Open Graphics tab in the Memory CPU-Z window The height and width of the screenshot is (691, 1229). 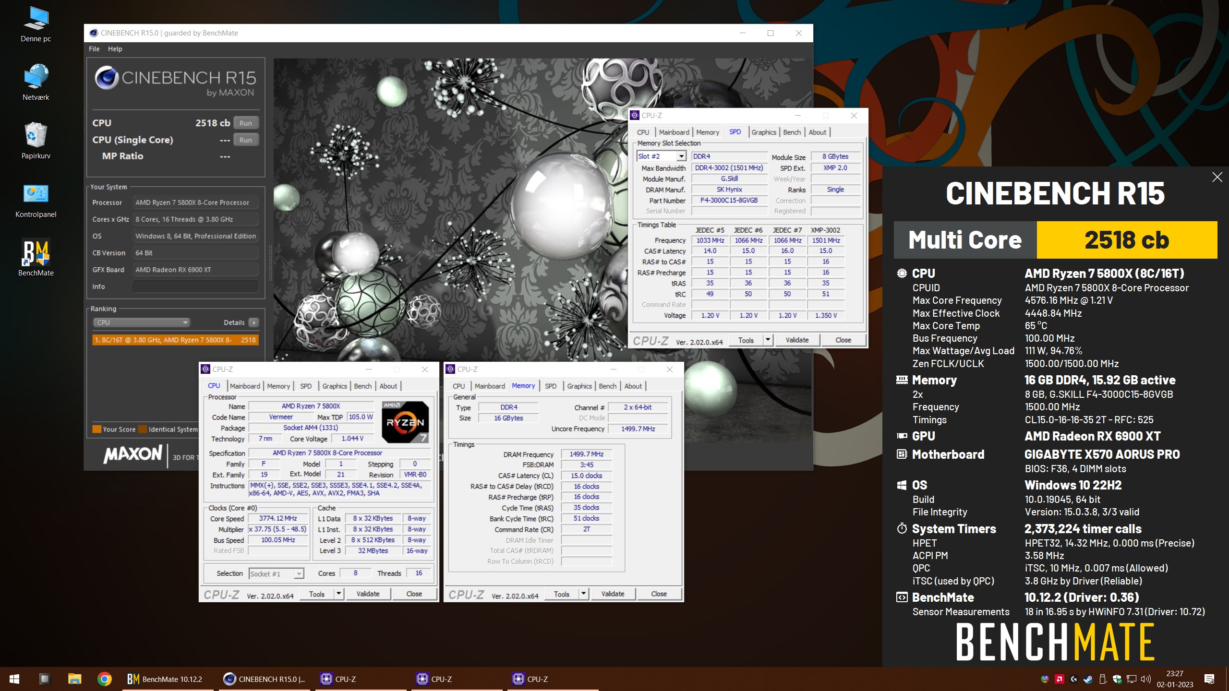tap(579, 386)
